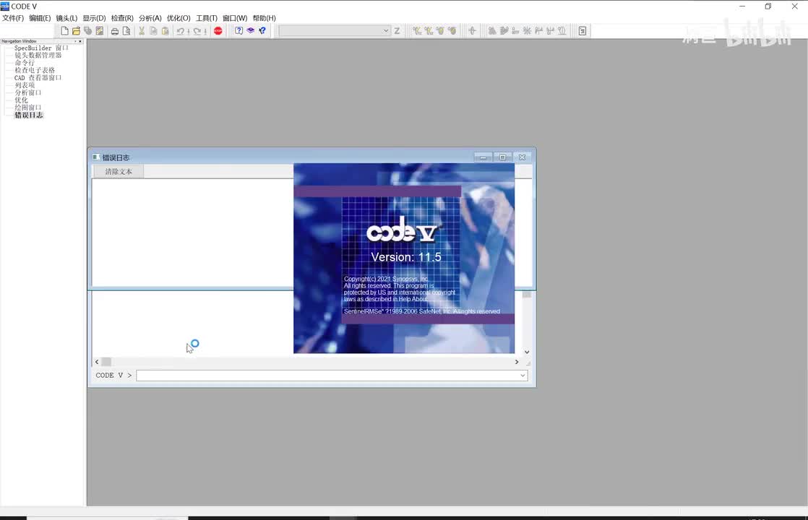Click the single lens element icon
The height and width of the screenshot is (520, 808).
472,31
